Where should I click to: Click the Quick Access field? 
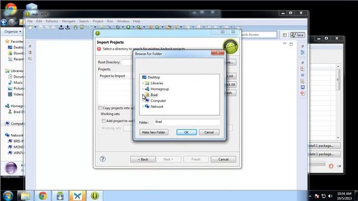tap(258, 35)
